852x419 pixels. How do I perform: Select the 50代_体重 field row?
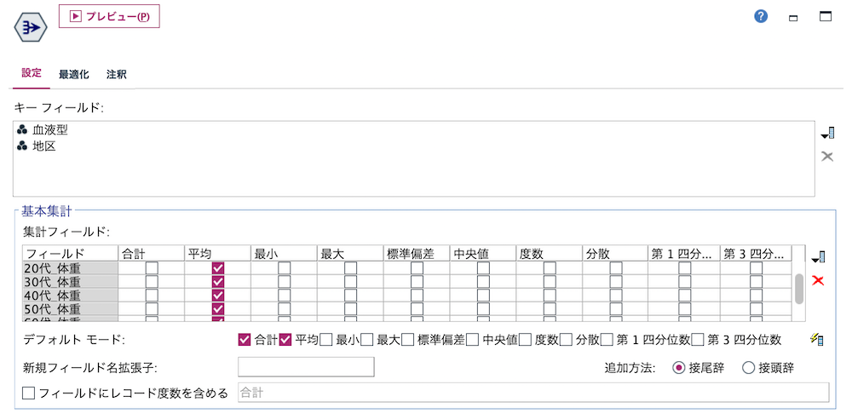(70, 308)
